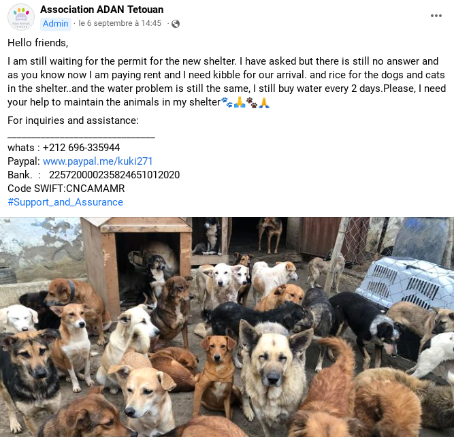The height and width of the screenshot is (437, 454).
Task: Open the Association ADAN Tetouan profile picture
Action: coord(21,17)
